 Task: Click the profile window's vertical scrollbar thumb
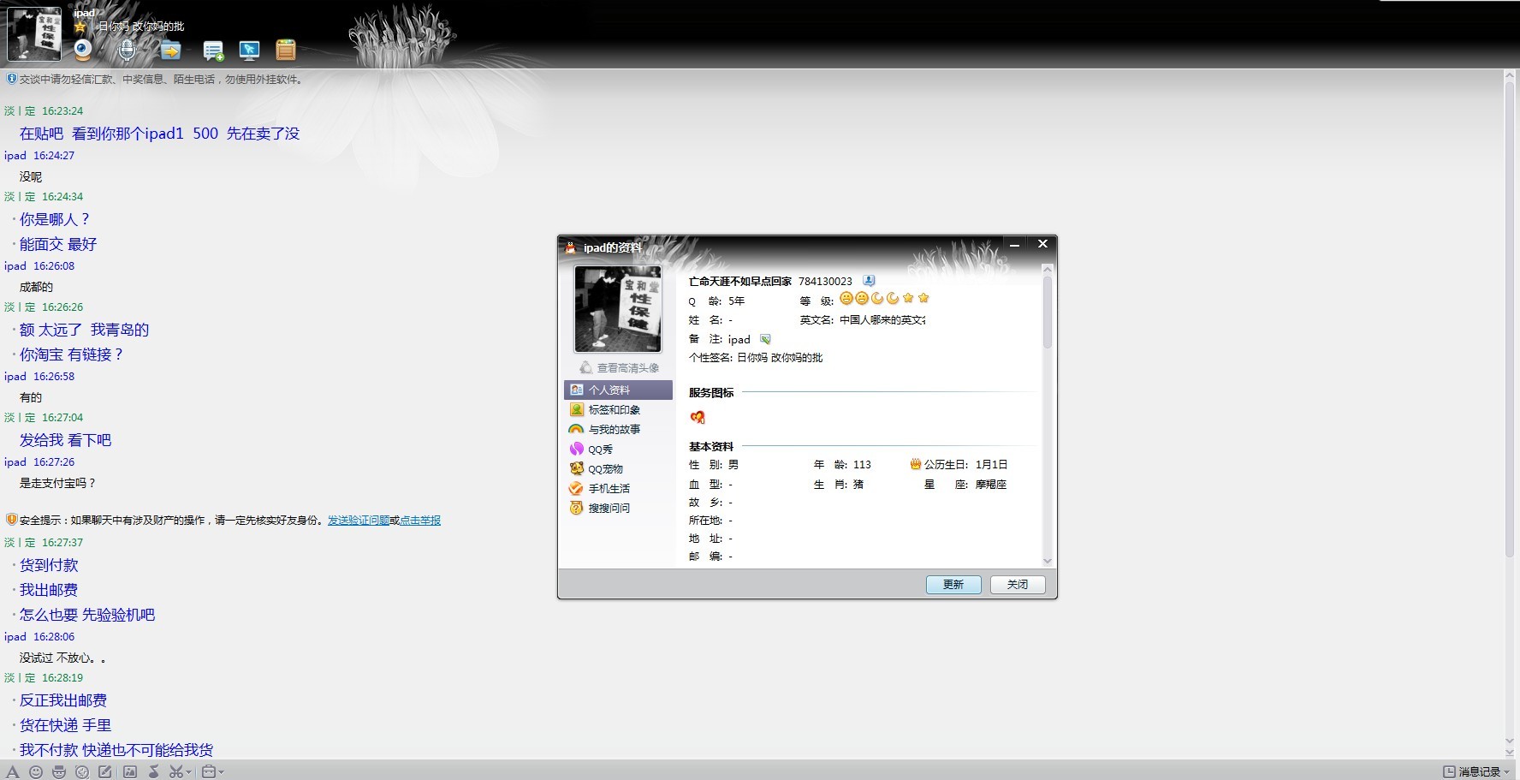coord(1047,311)
